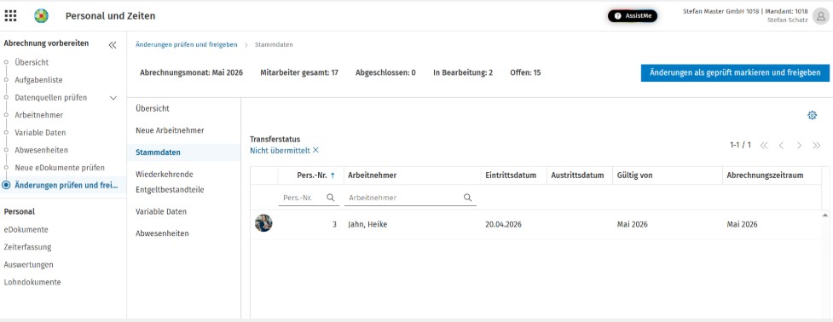Viewport: 833px width, 322px height.
Task: Click Änderungen als geprüft markieren und freigeben
Action: [735, 72]
